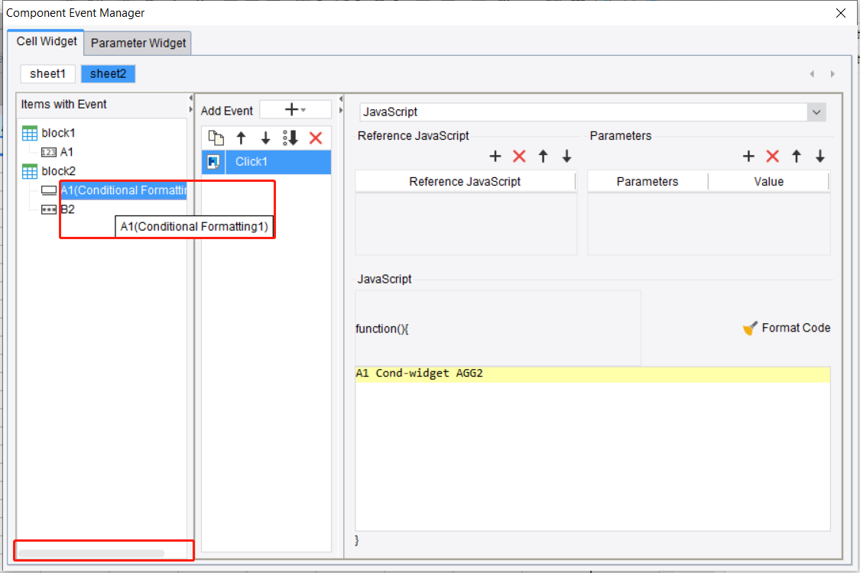Move event up in event list toolbar

[241, 138]
